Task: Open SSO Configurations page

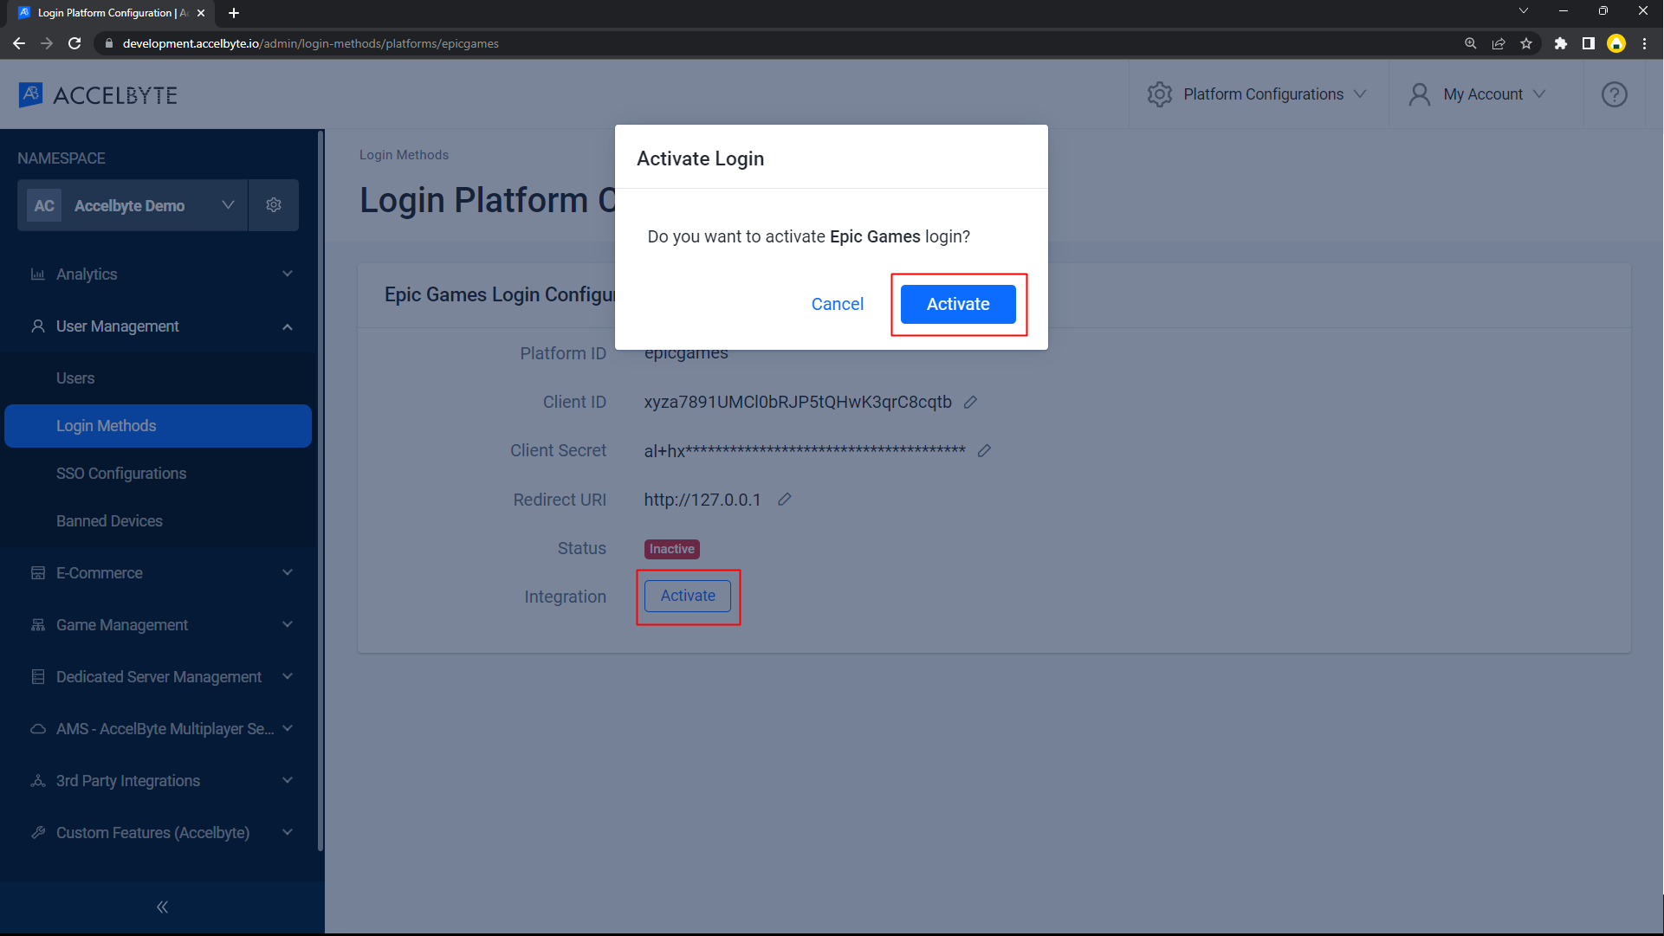Action: (121, 474)
